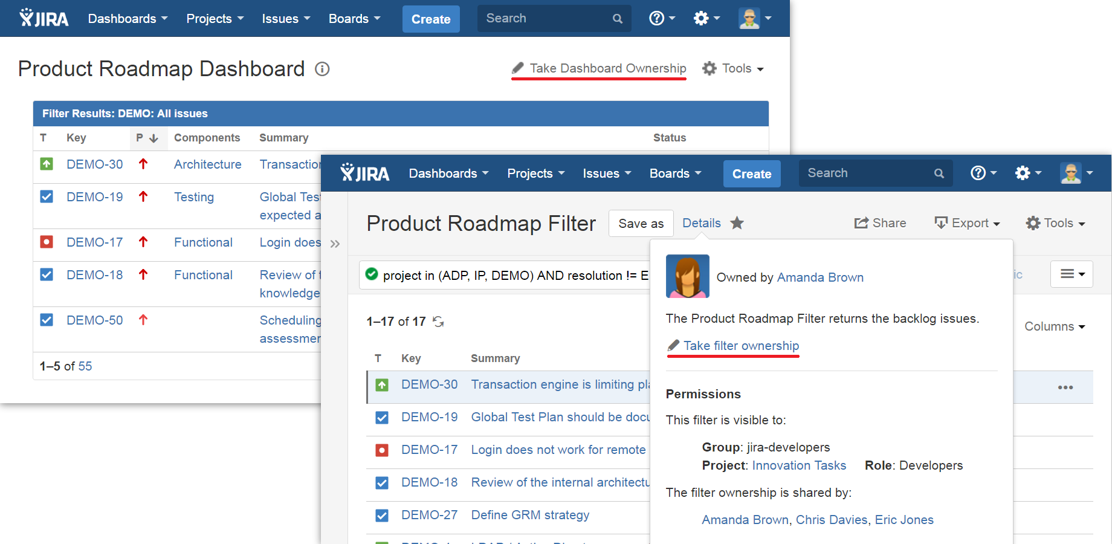The height and width of the screenshot is (544, 1112).
Task: Click Take filter ownership link
Action: tap(733, 346)
